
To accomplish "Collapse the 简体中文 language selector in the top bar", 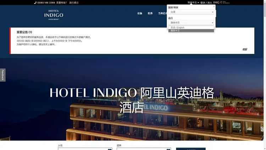I will tap(193, 2).
